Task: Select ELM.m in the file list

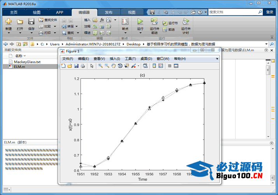Action: pyautogui.click(x=19, y=67)
